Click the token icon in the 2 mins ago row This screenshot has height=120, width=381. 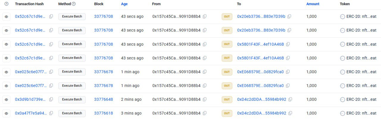(342, 100)
